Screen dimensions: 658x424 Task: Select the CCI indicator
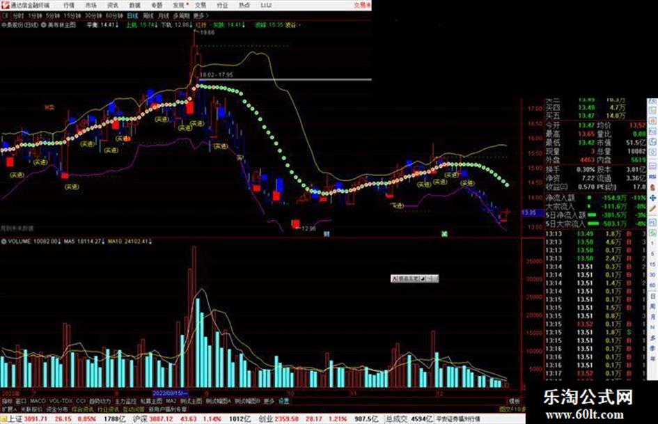81,401
